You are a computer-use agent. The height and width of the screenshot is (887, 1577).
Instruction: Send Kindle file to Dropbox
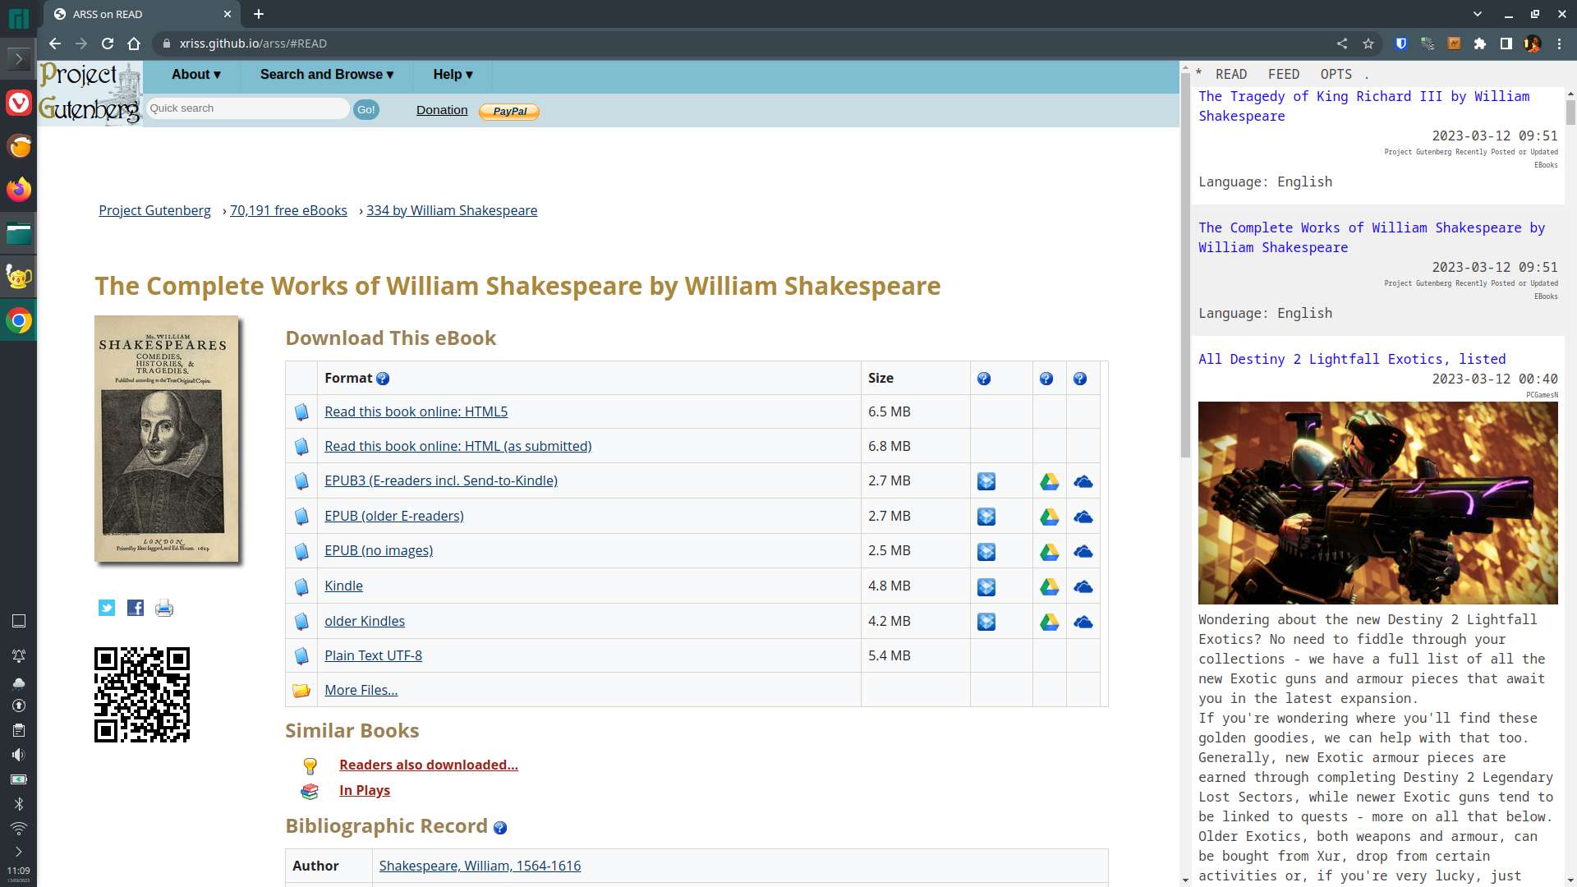tap(986, 587)
